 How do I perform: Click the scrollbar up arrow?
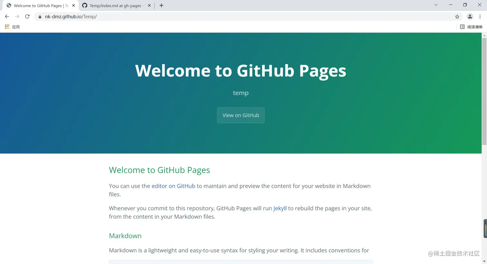(x=484, y=35)
